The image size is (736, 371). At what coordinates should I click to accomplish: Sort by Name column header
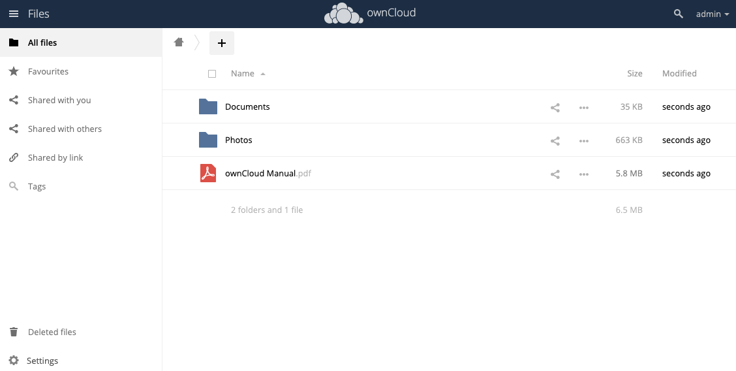[243, 73]
